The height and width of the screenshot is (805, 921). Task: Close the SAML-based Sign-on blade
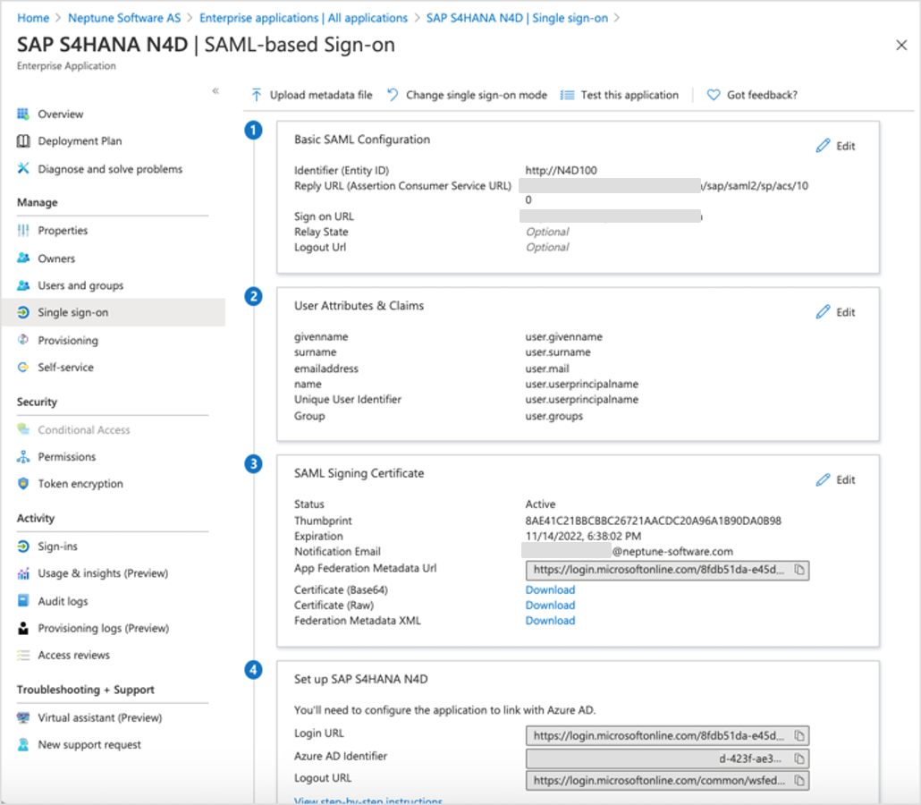pos(901,45)
